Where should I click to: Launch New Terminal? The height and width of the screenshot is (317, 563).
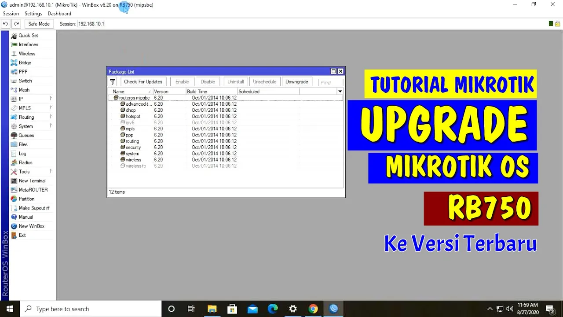tap(32, 181)
